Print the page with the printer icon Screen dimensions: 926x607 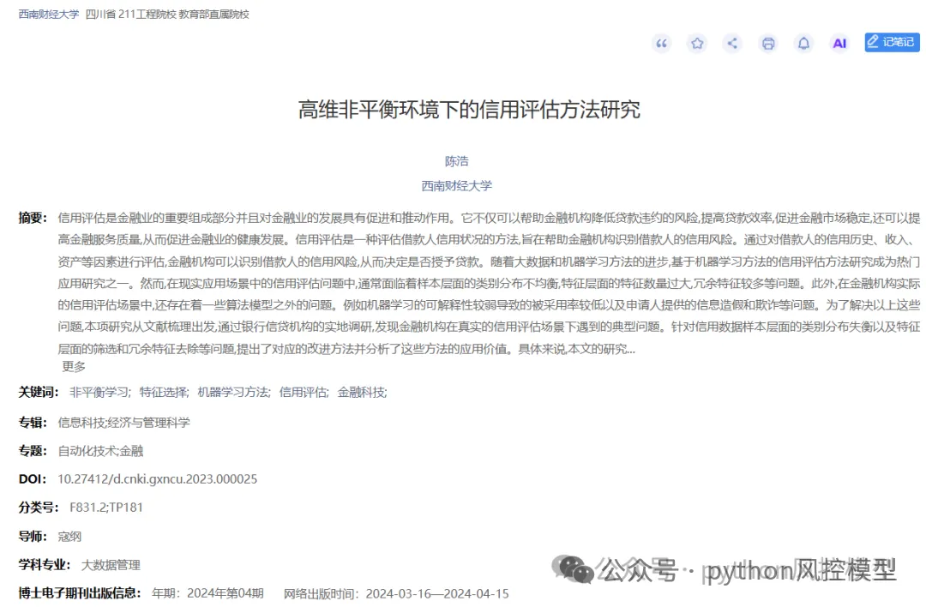point(767,43)
